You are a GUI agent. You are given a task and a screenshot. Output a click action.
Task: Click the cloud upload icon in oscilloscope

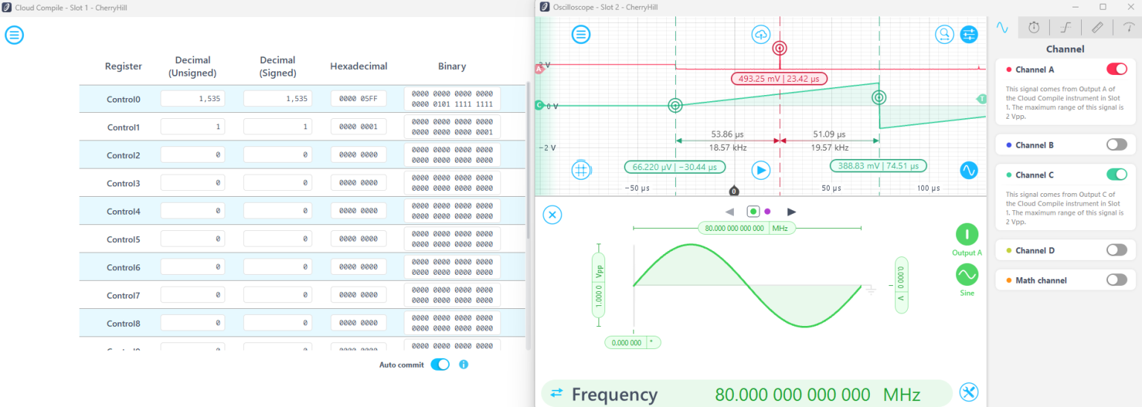click(x=761, y=34)
